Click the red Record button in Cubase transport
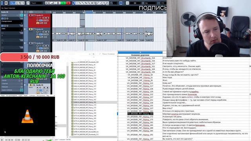The image size is (251, 141). tap(68, 3)
